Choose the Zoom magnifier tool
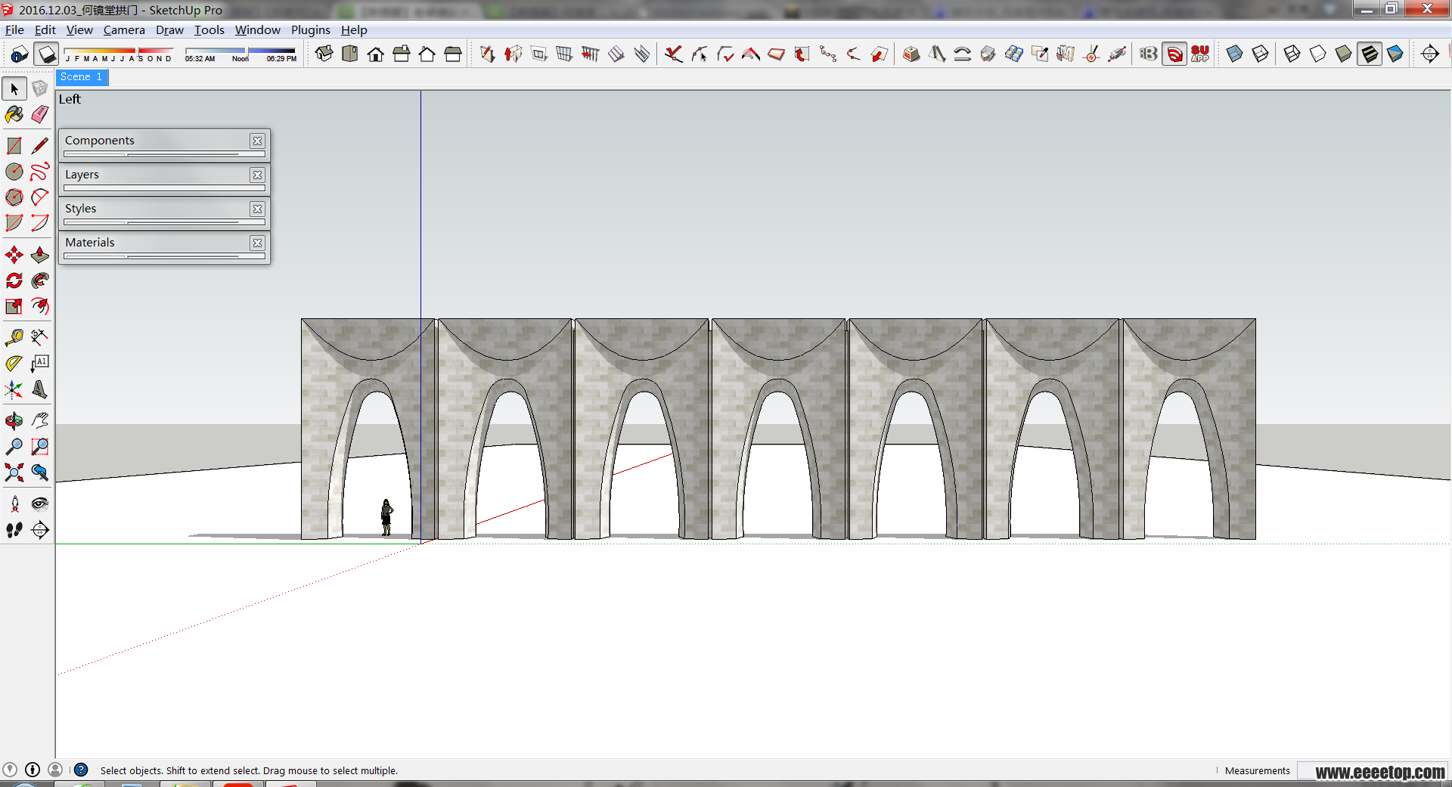Image resolution: width=1452 pixels, height=787 pixels. [x=14, y=447]
